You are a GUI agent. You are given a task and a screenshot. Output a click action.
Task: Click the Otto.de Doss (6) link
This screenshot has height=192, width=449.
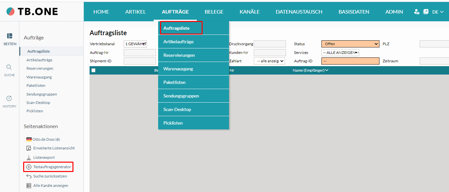(46, 139)
